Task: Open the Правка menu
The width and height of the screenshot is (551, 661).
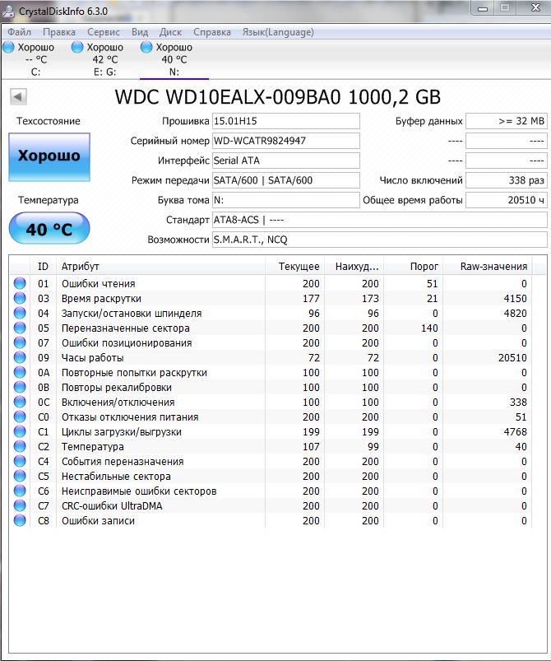Action: coord(59,32)
